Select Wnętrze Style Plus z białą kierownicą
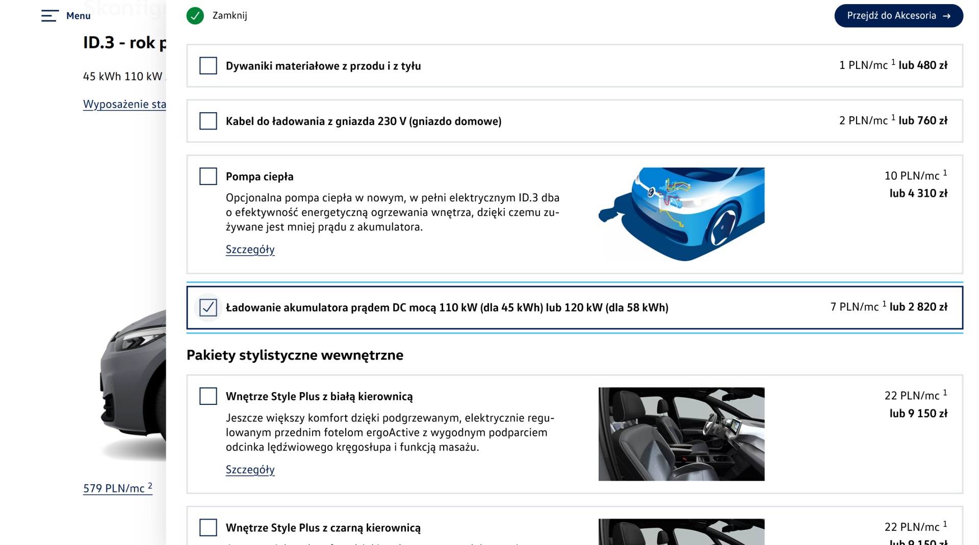The height and width of the screenshot is (545, 979). [x=208, y=396]
